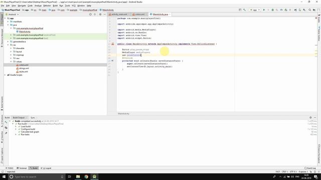Open the Build menu

pyautogui.click(x=55, y=5)
